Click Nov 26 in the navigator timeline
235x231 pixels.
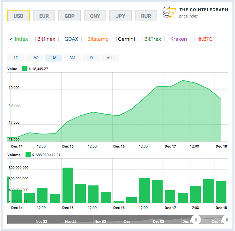[71, 221]
